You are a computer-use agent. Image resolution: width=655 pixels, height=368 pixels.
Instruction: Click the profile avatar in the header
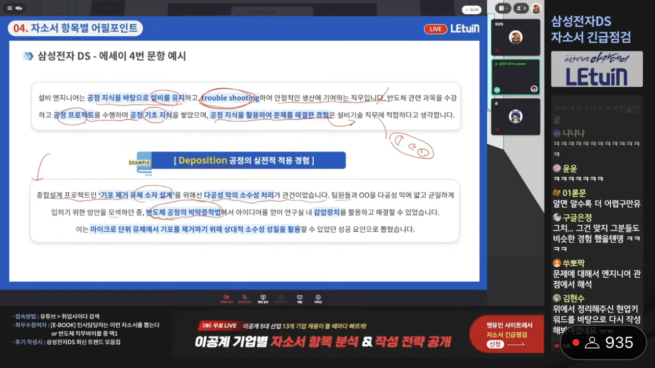[536, 8]
